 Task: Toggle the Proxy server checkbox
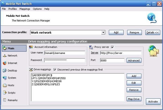112,47
